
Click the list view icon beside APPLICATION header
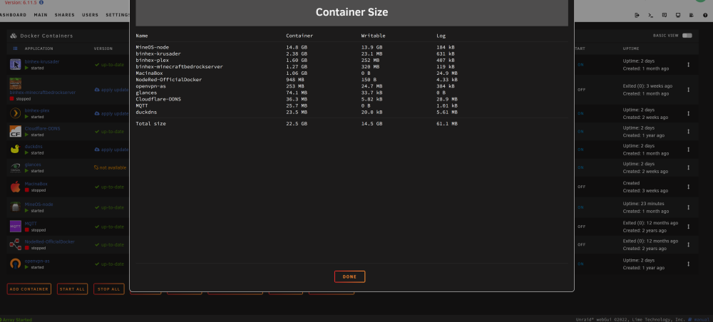(x=15, y=48)
